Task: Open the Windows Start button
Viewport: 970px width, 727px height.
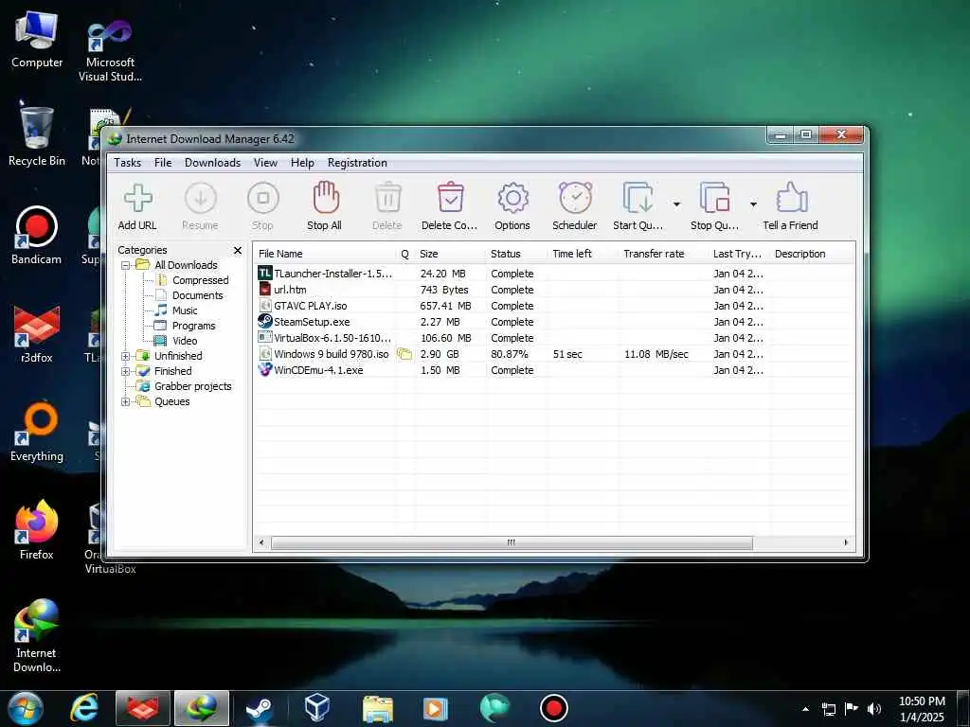Action: 26,708
